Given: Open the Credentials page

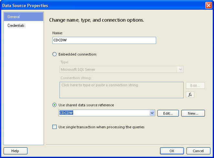Looking at the screenshot, I should [16, 26].
